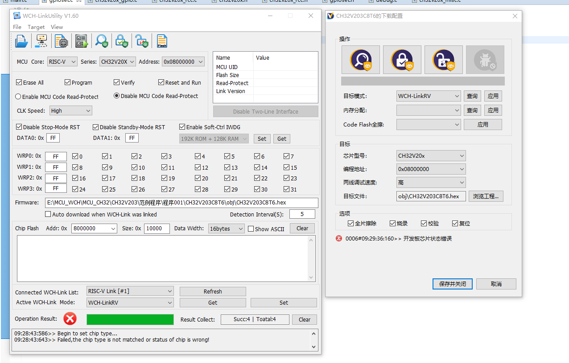Viewport: 569px width, 363px height.
Task: Enable Auto download when WCH-Link was linked
Action: (48, 214)
